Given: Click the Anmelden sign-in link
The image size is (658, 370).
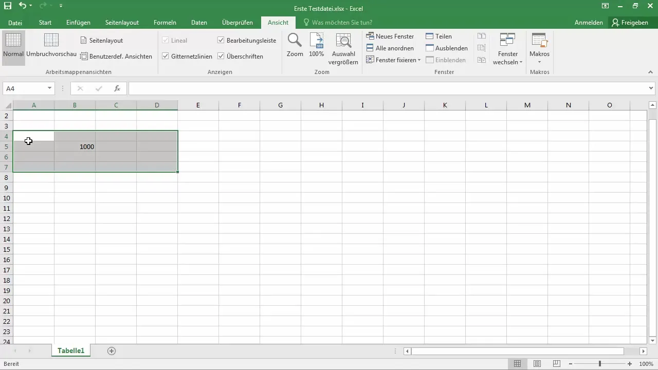Looking at the screenshot, I should tap(589, 23).
